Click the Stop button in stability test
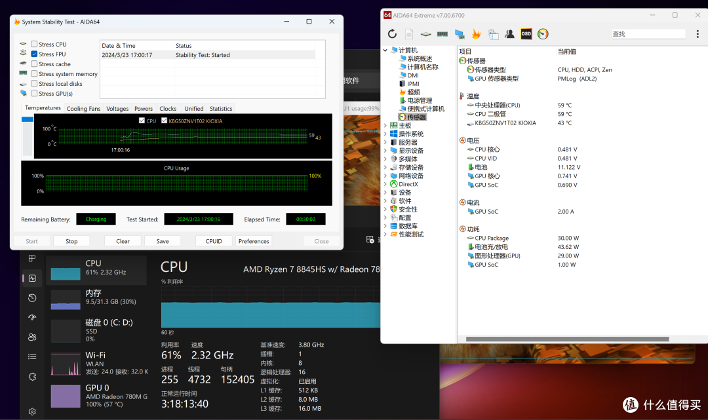 [x=71, y=241]
